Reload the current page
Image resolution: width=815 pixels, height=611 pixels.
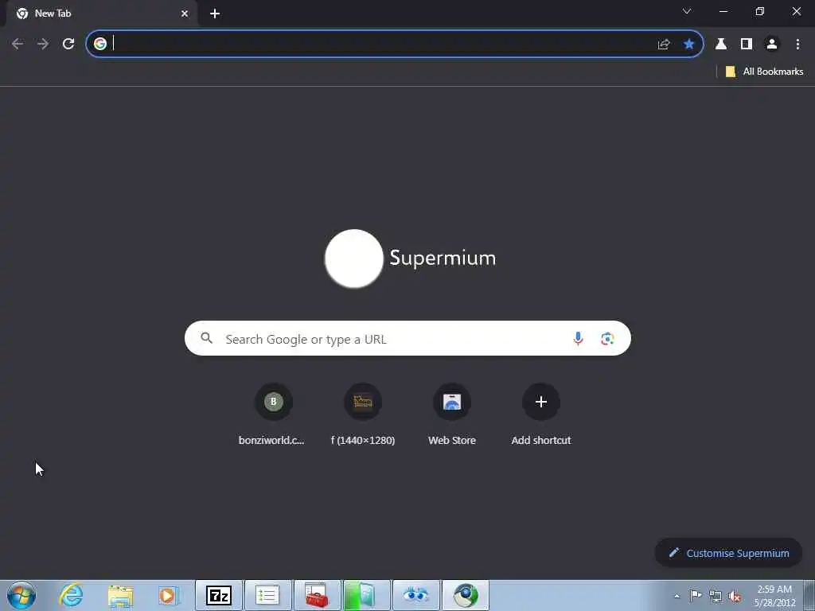coord(68,45)
